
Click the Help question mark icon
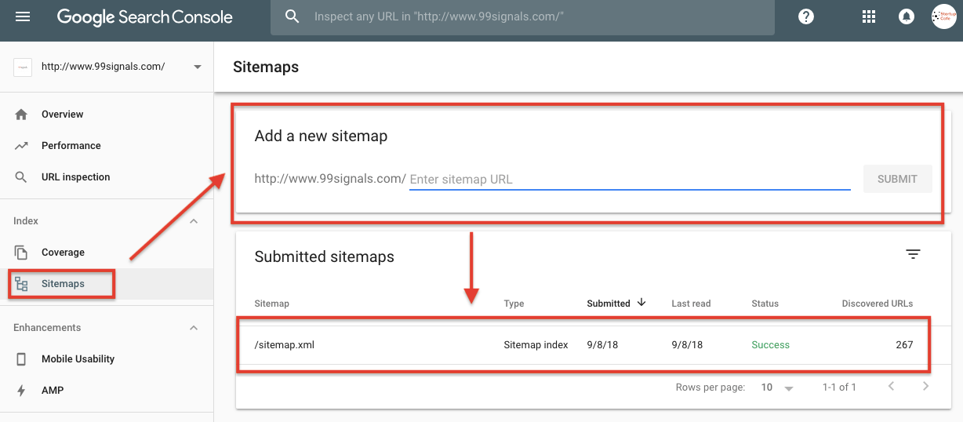(805, 16)
